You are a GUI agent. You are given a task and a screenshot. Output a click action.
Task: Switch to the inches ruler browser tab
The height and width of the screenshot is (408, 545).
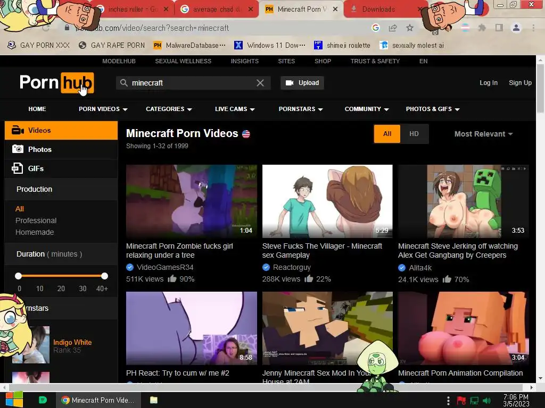tap(133, 10)
